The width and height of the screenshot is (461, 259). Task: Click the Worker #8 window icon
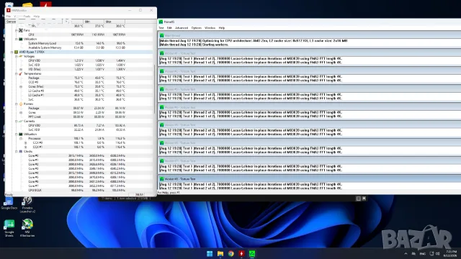tap(161, 179)
